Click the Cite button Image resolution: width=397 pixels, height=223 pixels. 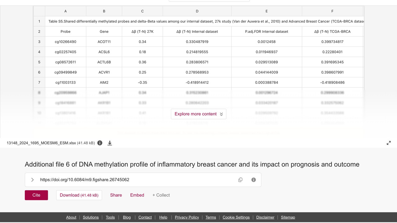click(x=36, y=195)
